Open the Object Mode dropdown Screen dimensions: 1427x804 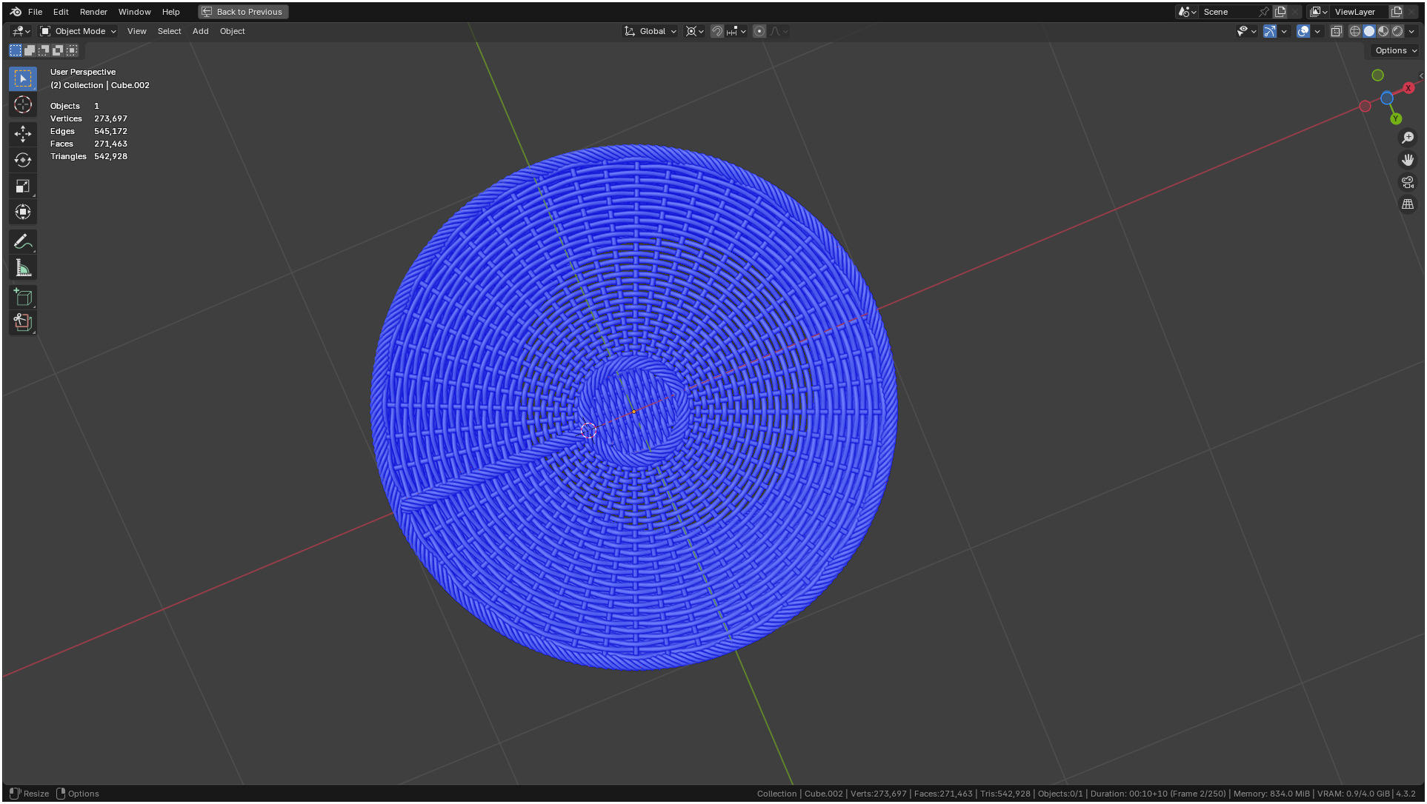click(x=79, y=31)
